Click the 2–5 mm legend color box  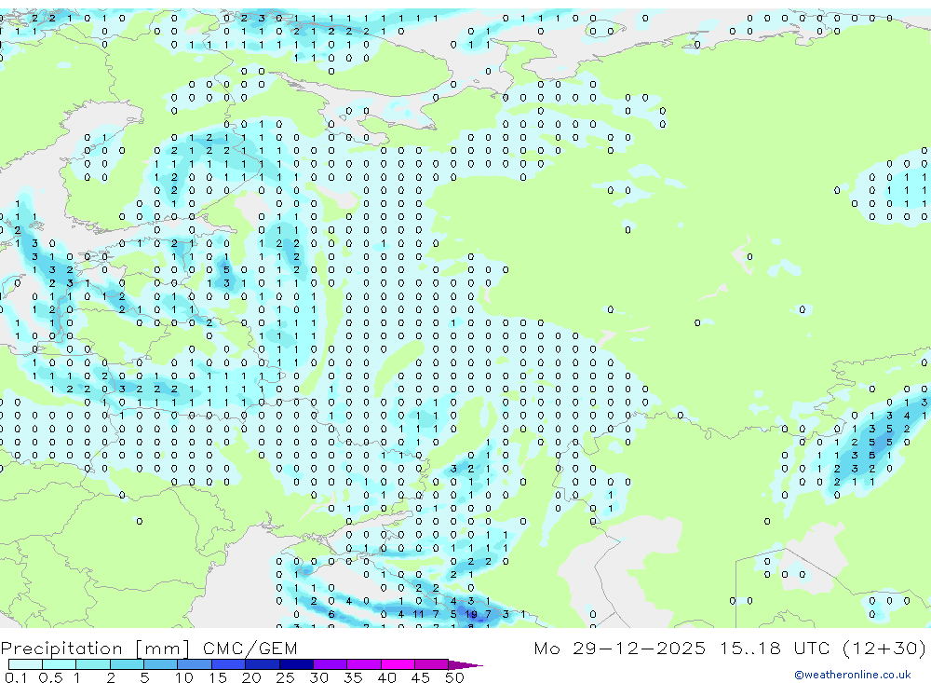pos(127,664)
